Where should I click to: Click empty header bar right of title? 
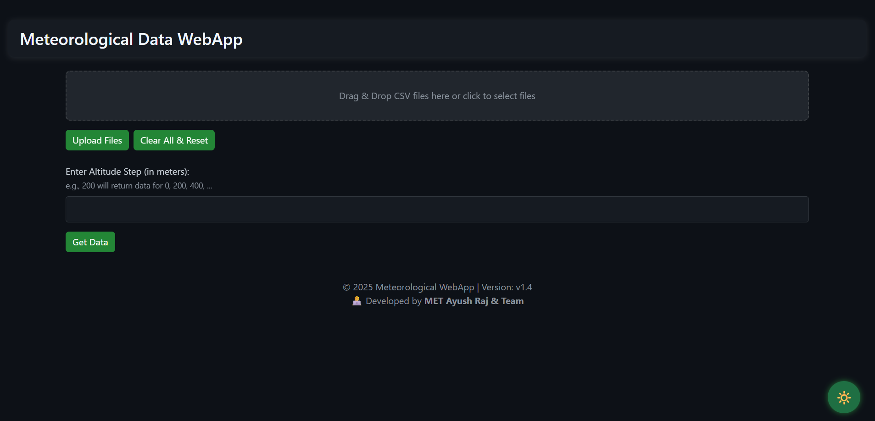551,39
